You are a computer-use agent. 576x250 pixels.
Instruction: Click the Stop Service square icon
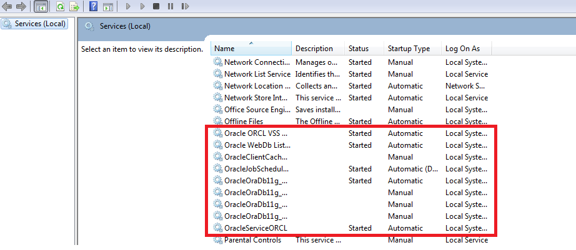coord(156,6)
